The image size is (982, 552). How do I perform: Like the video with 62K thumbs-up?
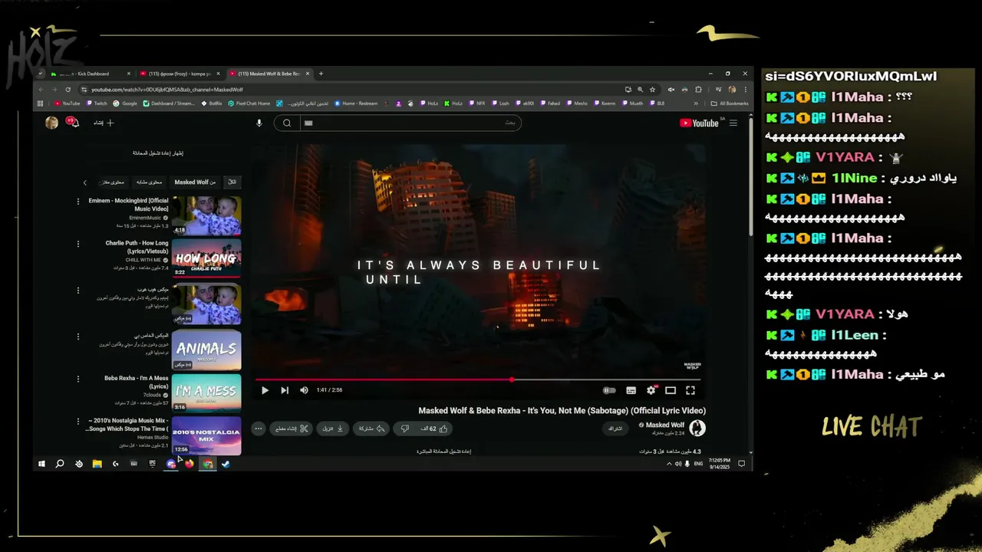point(435,429)
